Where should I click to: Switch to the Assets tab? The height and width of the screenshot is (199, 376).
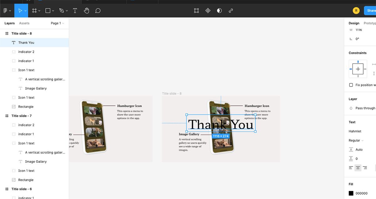pyautogui.click(x=24, y=23)
